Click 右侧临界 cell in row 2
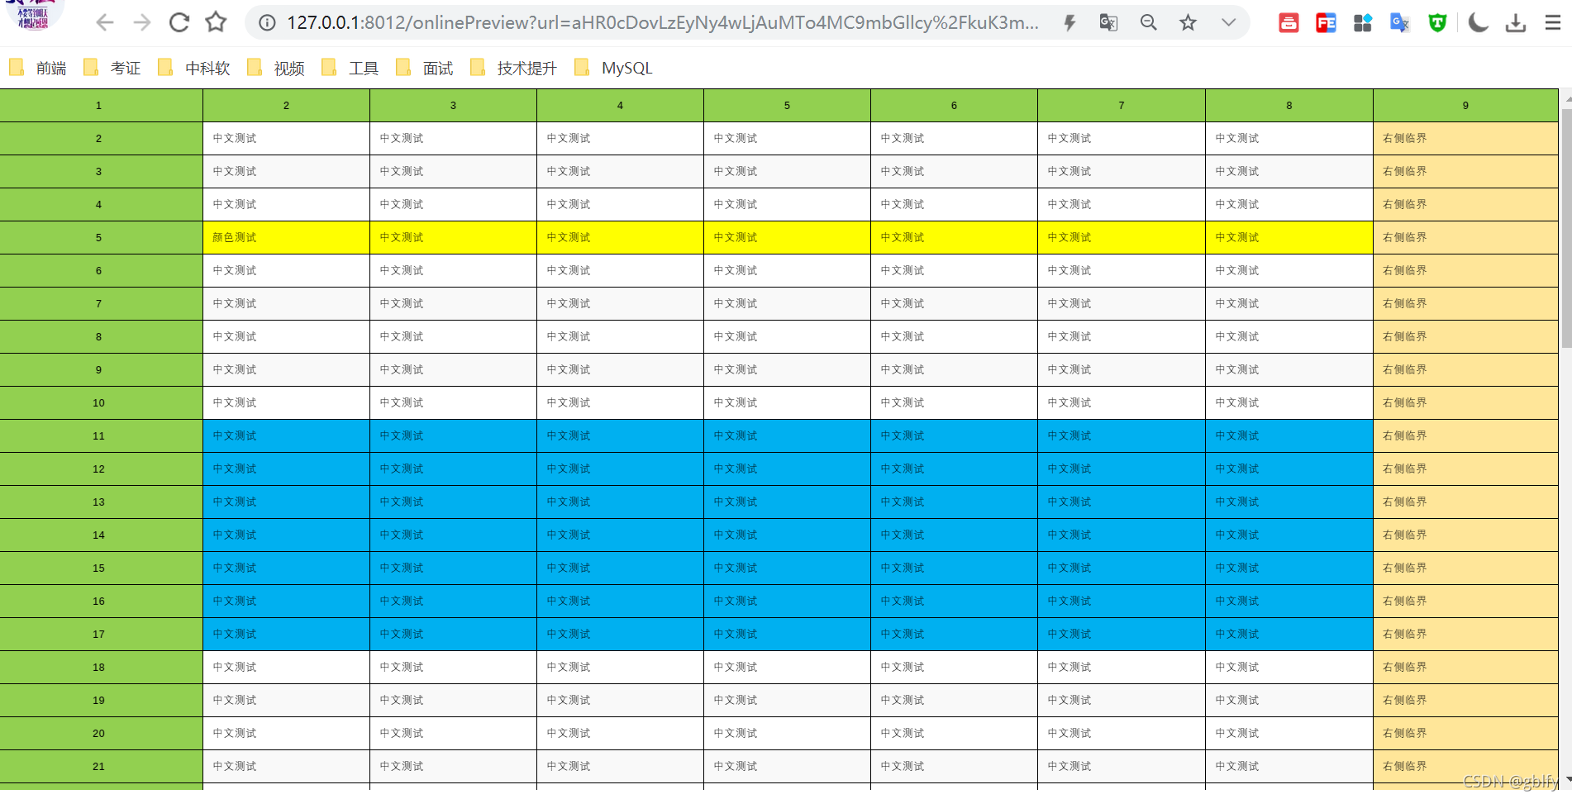This screenshot has width=1572, height=799. 1465,139
